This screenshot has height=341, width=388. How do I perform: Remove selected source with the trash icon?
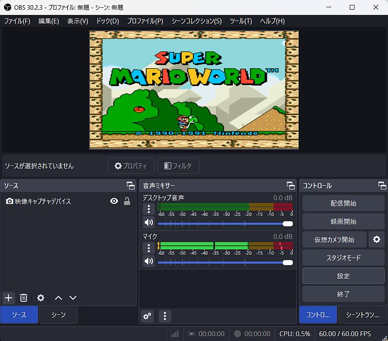24,298
